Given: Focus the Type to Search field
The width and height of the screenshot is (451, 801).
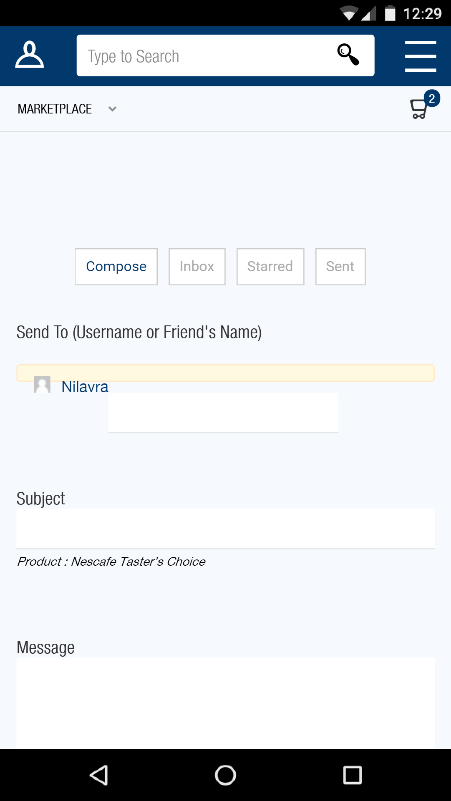Looking at the screenshot, I should pyautogui.click(x=204, y=56).
